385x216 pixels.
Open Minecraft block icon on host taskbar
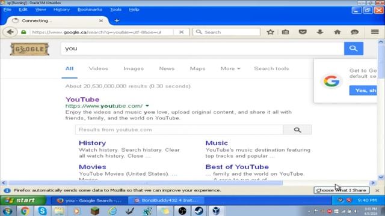coord(94,211)
